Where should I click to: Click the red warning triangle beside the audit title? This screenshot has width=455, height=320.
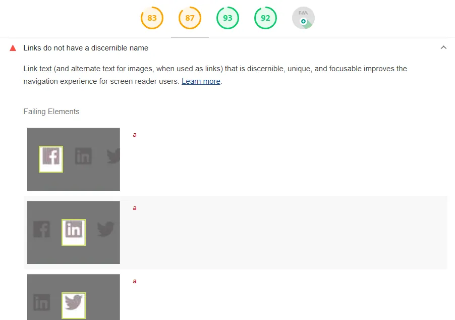[12, 47]
